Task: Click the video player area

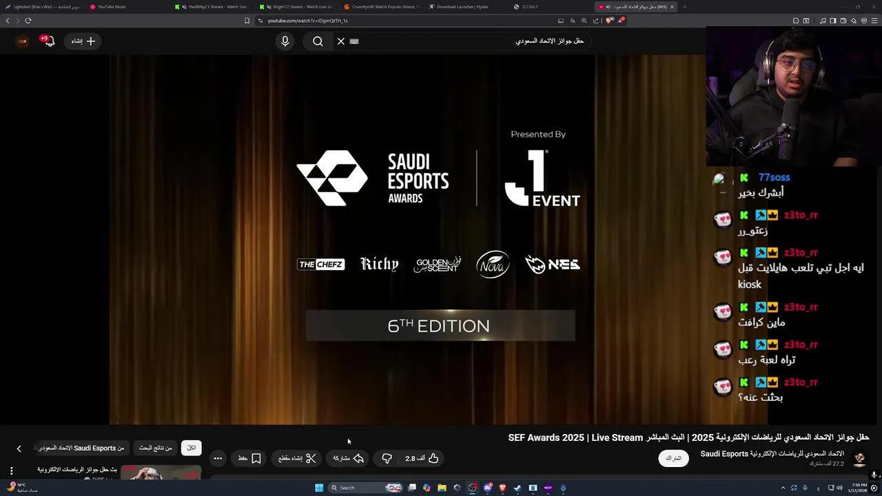Action: (352, 239)
